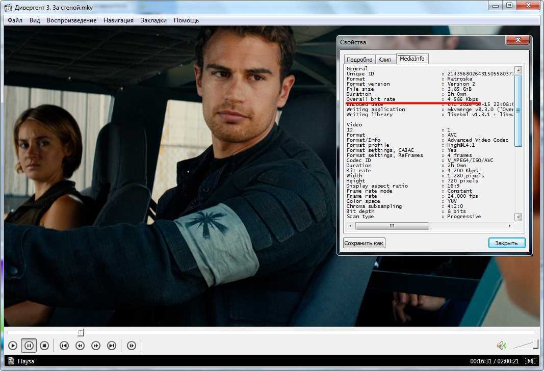The height and width of the screenshot is (371, 544).
Task: Adjust the volume slider in the toolbar
Action: point(525,344)
